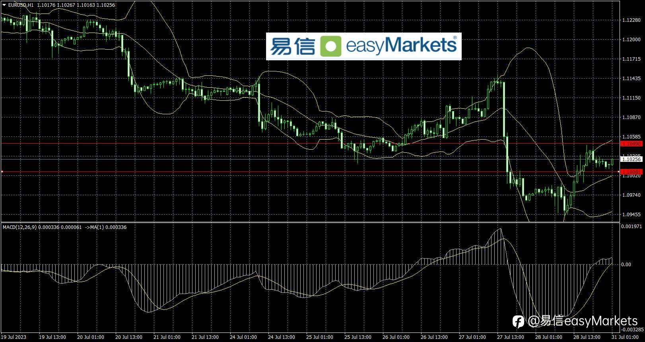Click the 26 Jul 13:00 time label
The height and width of the screenshot is (342, 645).
tap(434, 337)
